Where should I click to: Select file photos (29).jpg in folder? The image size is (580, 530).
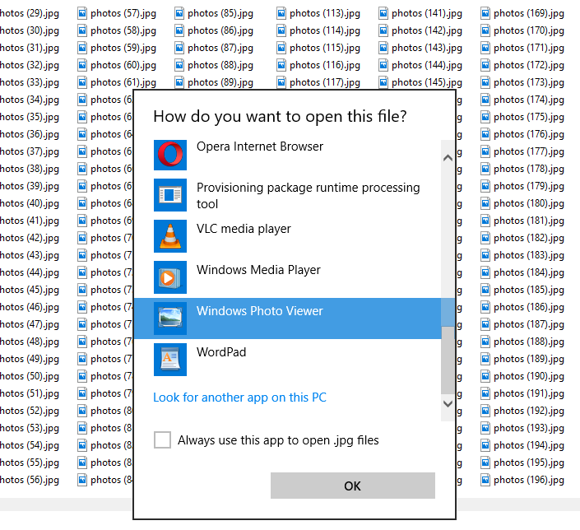[x=30, y=14]
